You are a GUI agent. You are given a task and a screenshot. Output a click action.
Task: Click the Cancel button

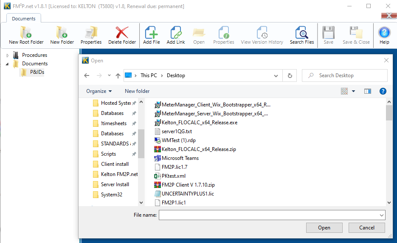[366, 228]
